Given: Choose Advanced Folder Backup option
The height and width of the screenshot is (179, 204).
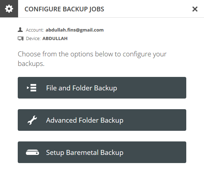Looking at the screenshot, I should point(102,120).
